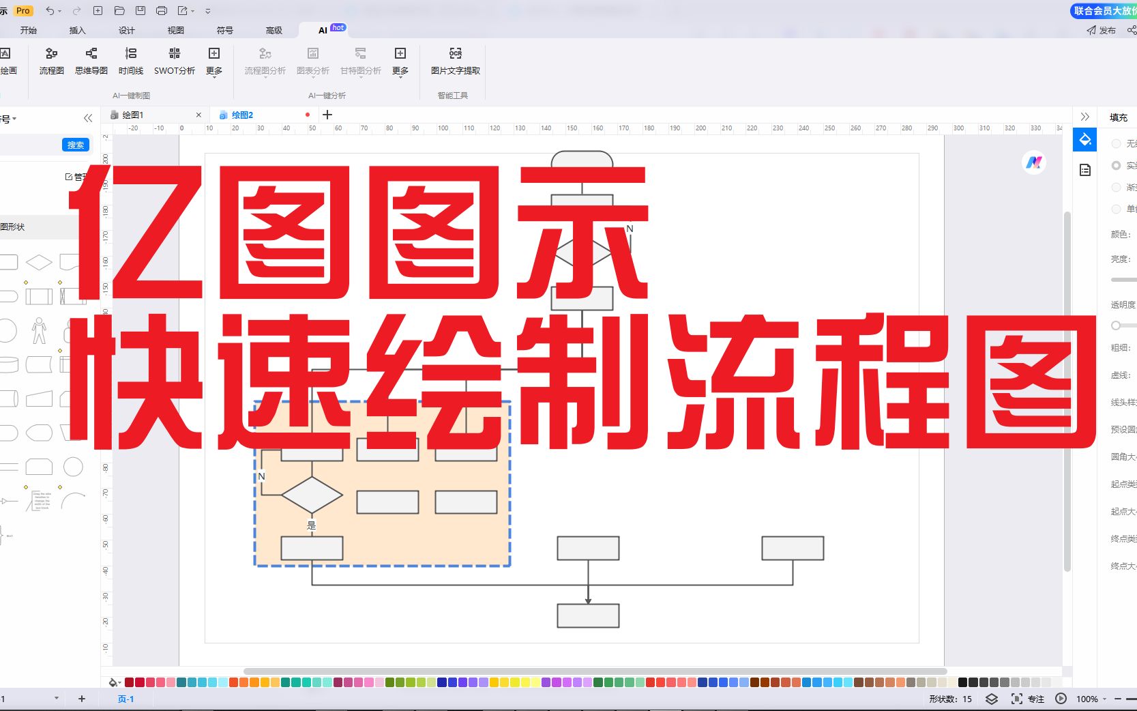Select the person actor shape in the library
The width and height of the screenshot is (1137, 711).
39,330
